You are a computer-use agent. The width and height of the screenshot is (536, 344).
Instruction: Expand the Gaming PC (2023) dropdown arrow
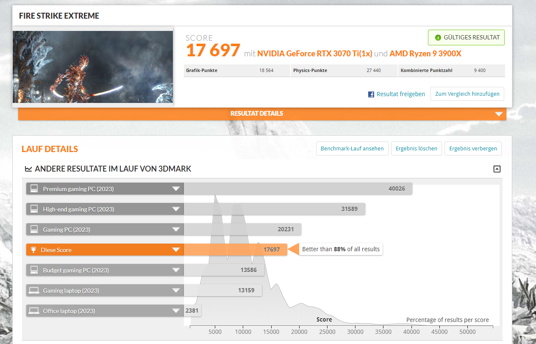click(x=176, y=230)
